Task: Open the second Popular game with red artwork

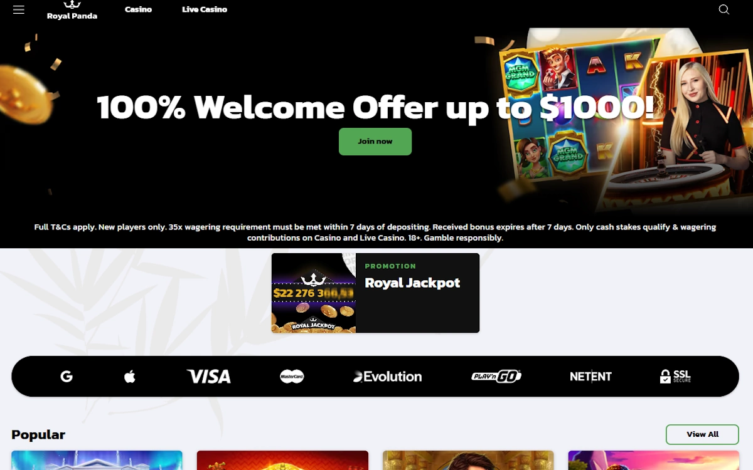Action: pyautogui.click(x=282, y=461)
